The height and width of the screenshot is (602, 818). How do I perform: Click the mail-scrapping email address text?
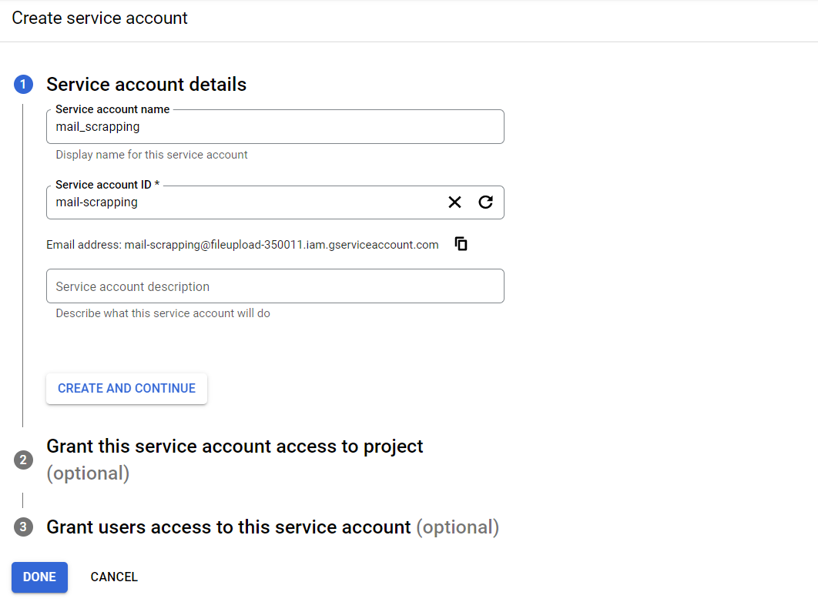(281, 245)
